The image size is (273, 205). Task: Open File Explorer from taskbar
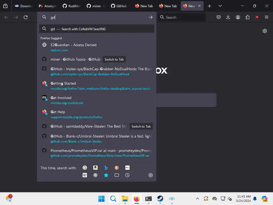pyautogui.click(x=125, y=199)
